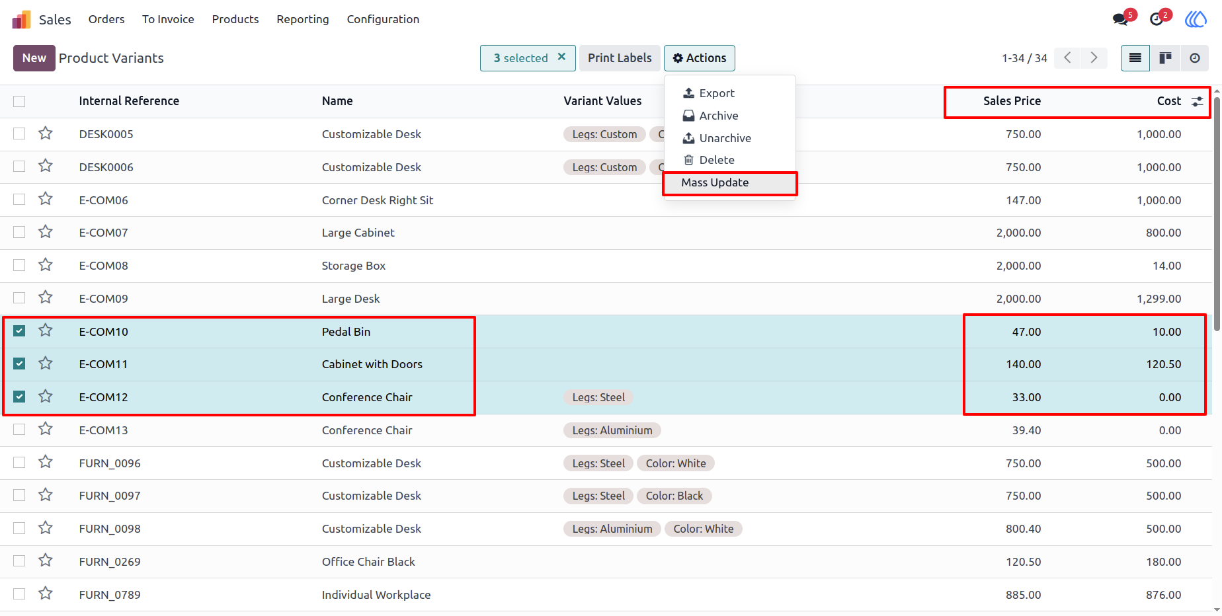Go to next page of records

point(1094,58)
